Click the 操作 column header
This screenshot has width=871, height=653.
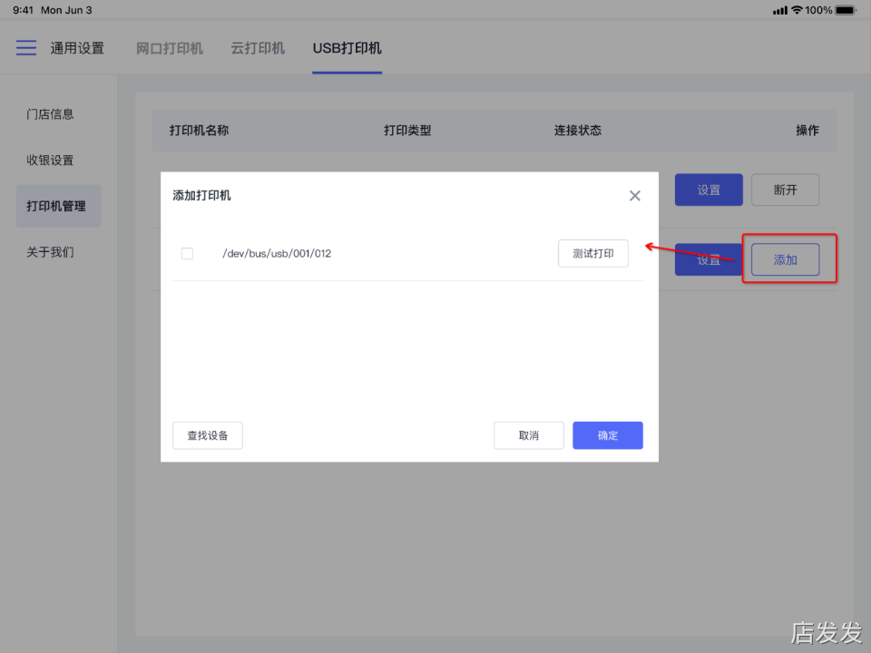pos(807,131)
